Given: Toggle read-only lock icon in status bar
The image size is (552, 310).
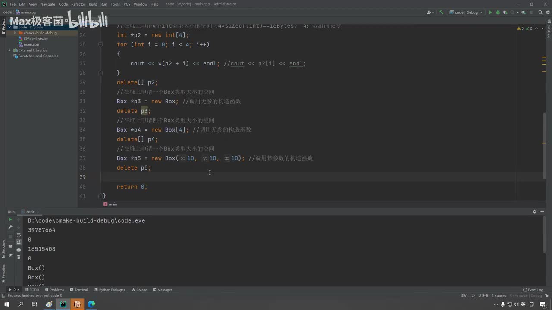Looking at the screenshot, I should tap(546, 296).
